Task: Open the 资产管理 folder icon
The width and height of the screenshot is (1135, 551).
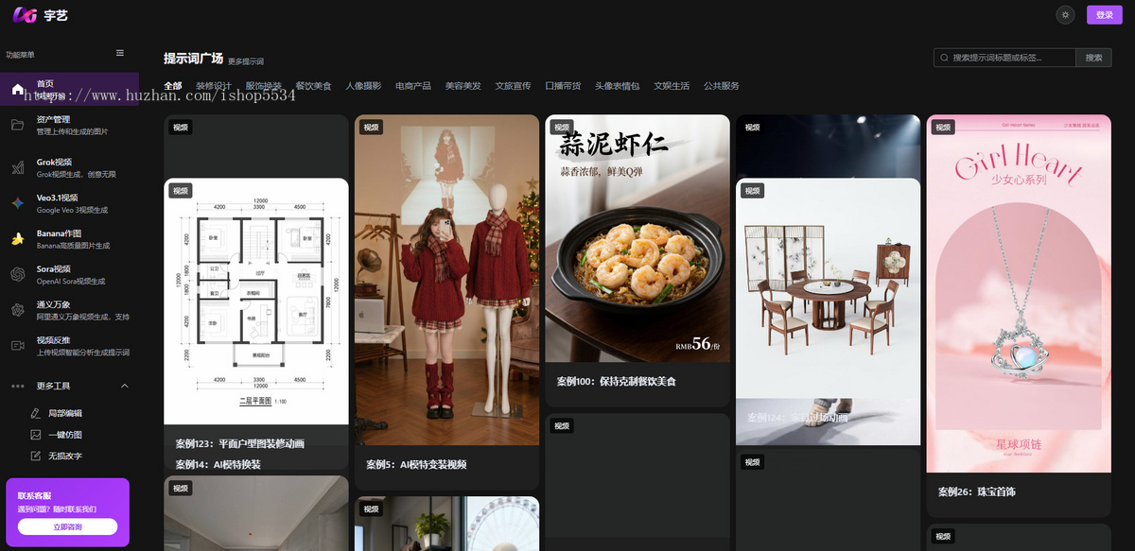Action: click(x=17, y=125)
